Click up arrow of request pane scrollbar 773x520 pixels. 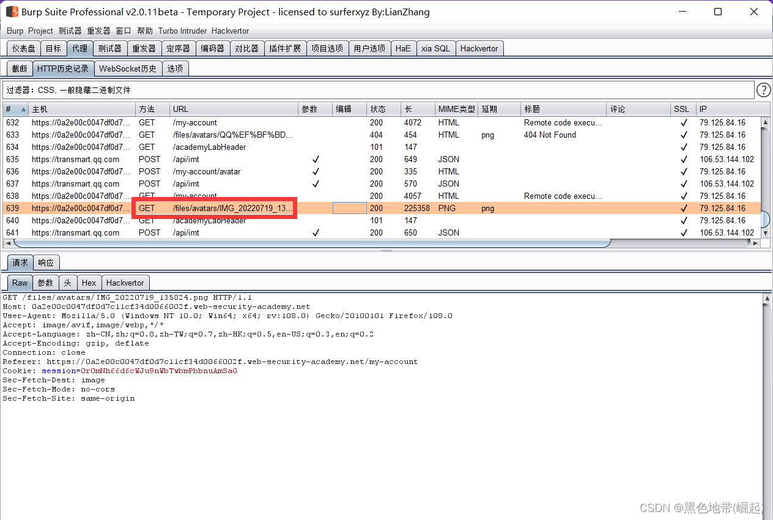(x=767, y=298)
